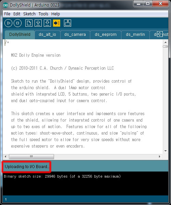Click the copyright line mentioning Dynamic Perception LLC

click(62, 68)
